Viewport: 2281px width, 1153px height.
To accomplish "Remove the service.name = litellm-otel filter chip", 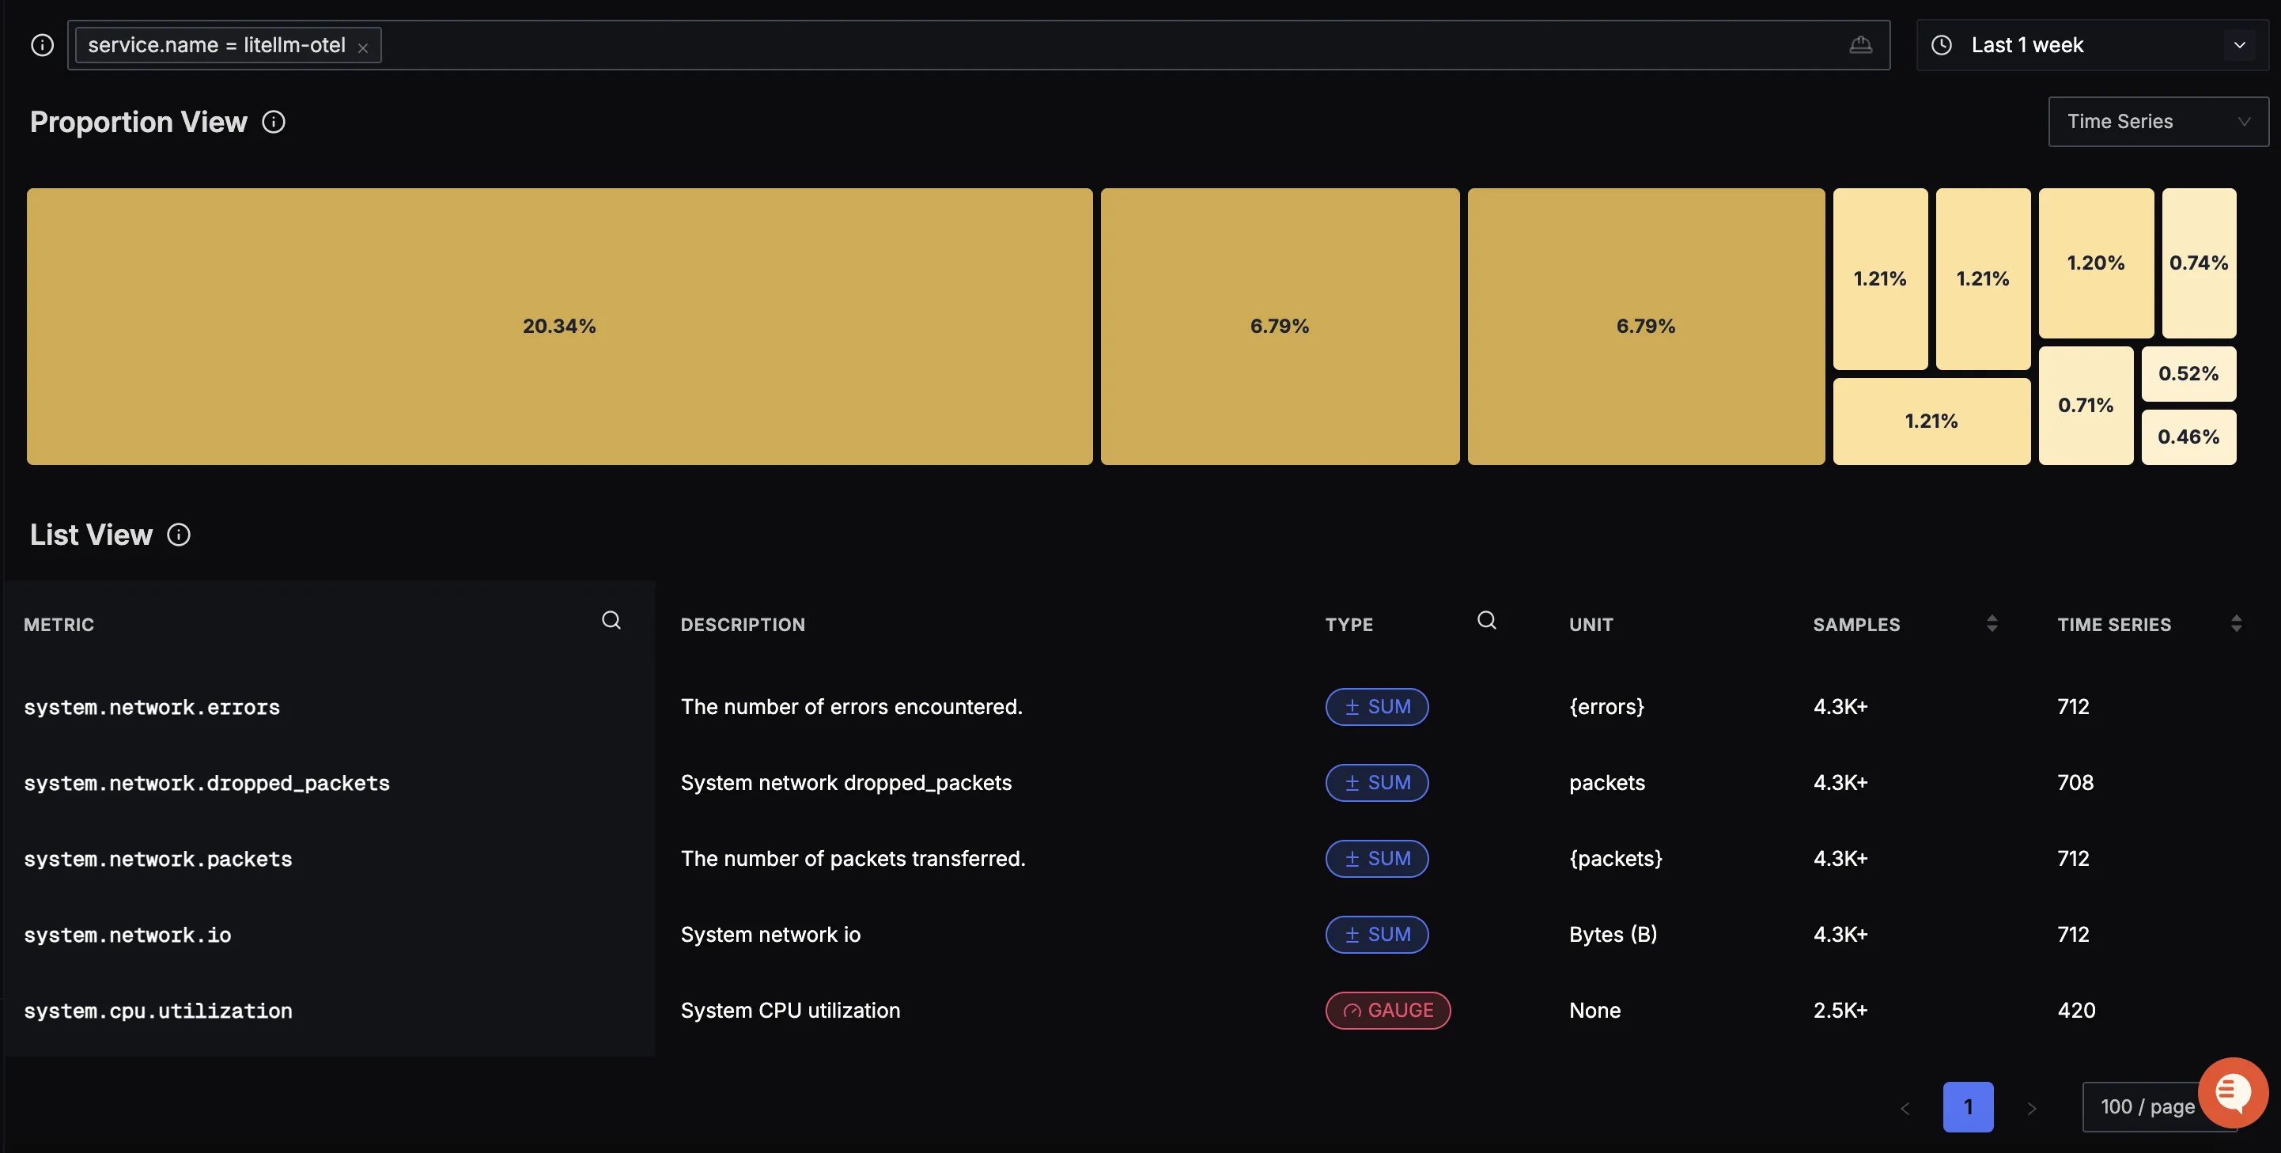I will pyautogui.click(x=363, y=45).
